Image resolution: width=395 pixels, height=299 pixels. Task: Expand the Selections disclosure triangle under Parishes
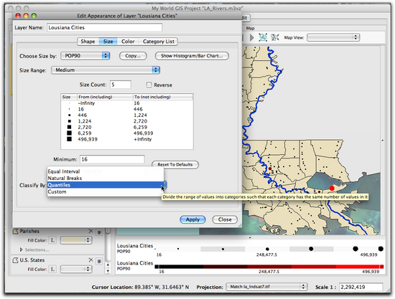click(21, 250)
